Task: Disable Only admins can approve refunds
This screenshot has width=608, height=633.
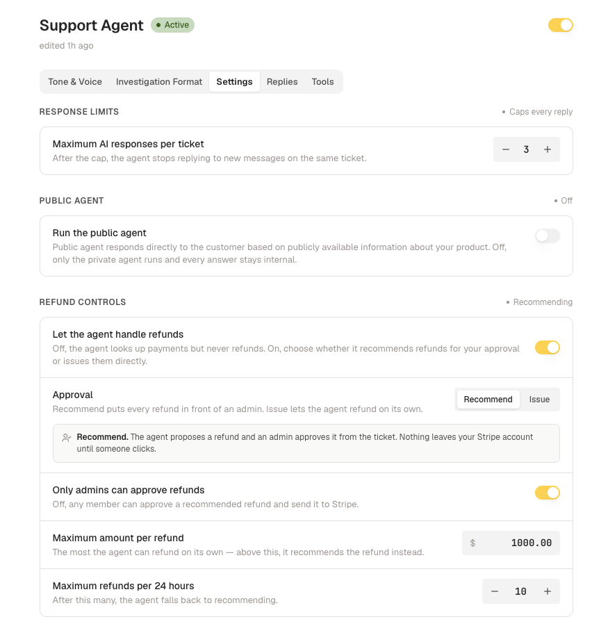Action: click(x=548, y=493)
